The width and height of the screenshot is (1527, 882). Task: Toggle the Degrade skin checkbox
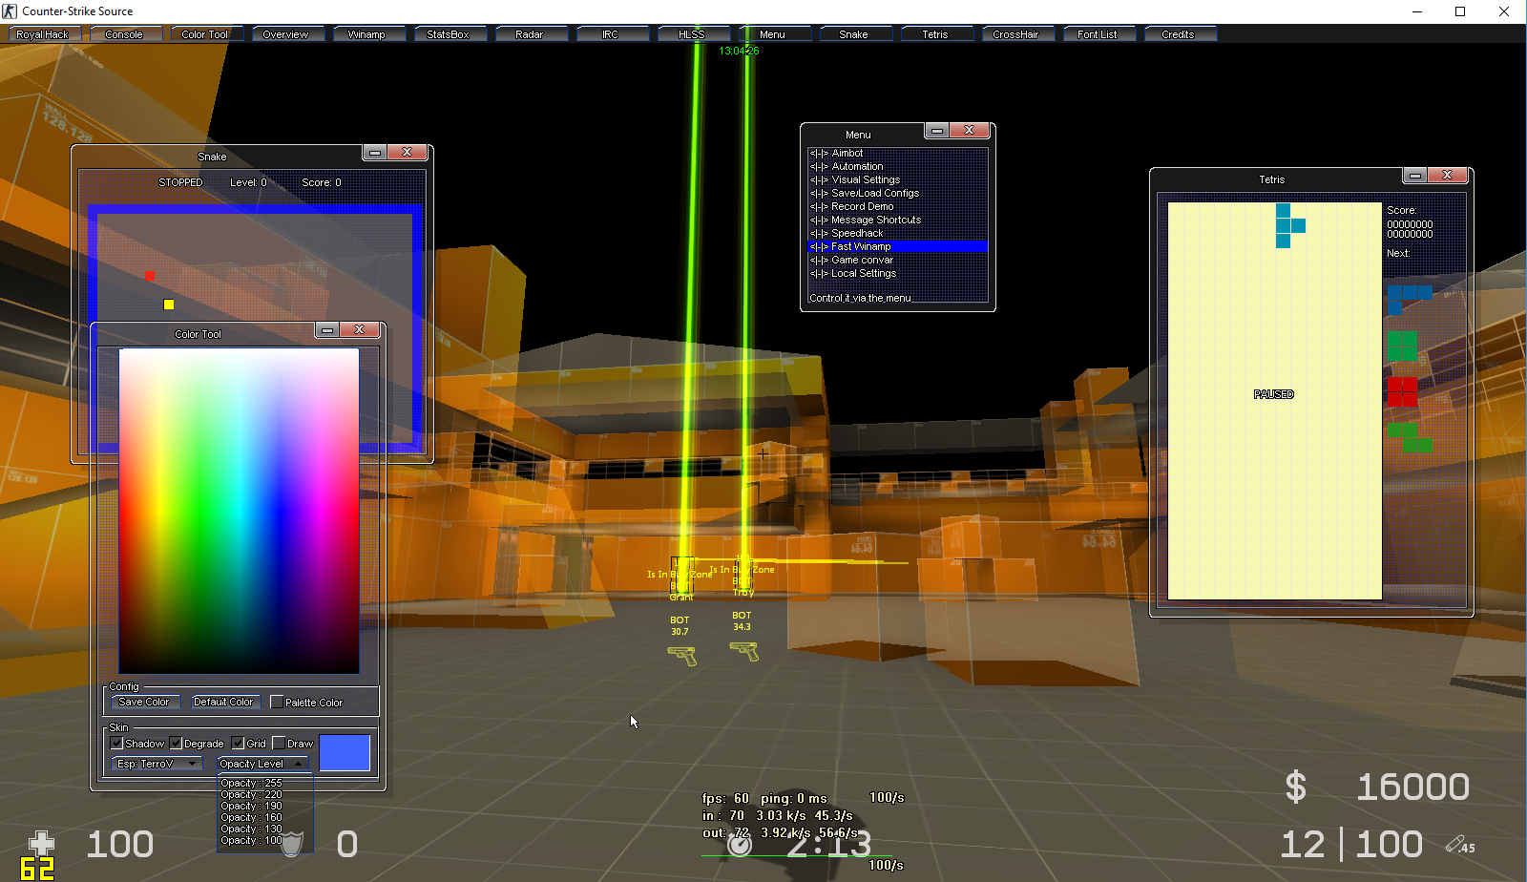(x=176, y=743)
